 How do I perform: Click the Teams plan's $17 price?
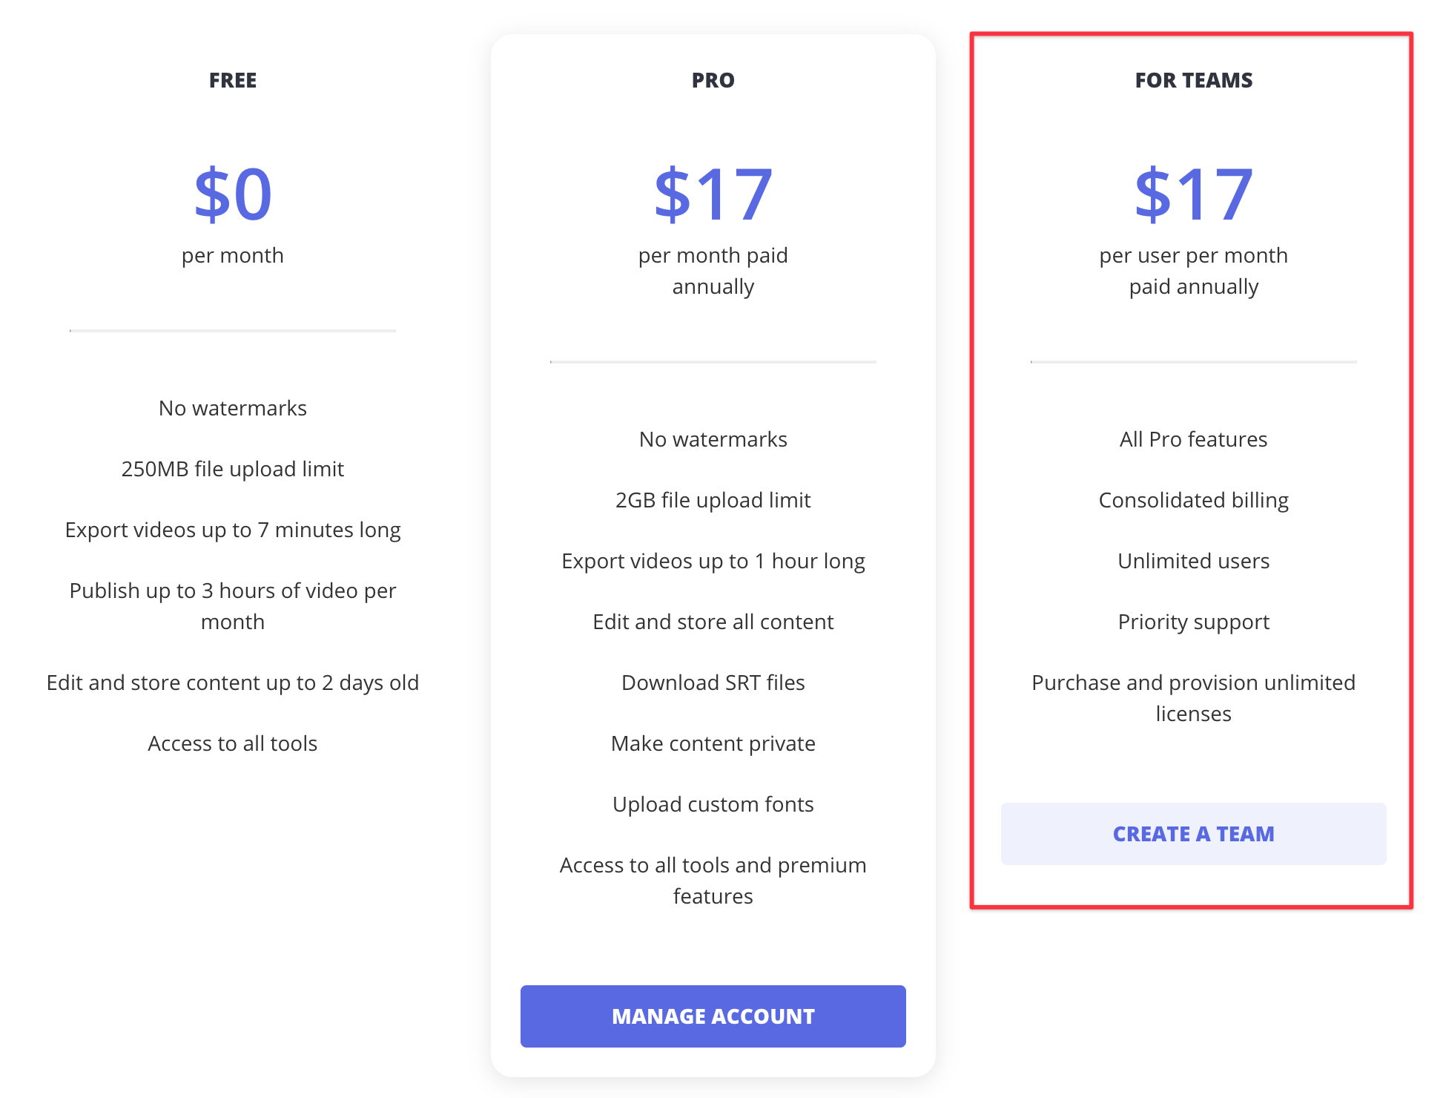(1193, 194)
